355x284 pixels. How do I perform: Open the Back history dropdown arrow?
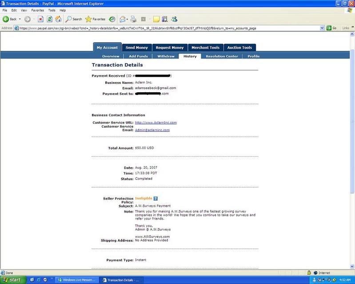[20, 19]
